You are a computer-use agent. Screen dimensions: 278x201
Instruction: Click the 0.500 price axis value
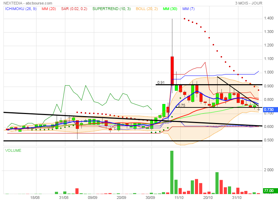[x=269, y=140]
